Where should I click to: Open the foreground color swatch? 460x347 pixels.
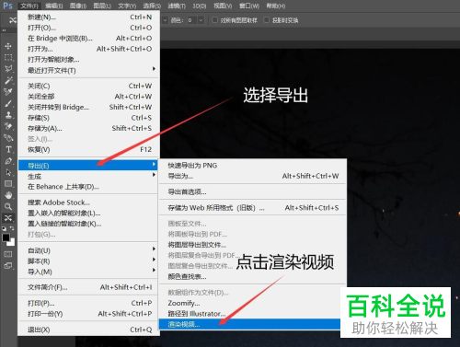pyautogui.click(x=6, y=237)
